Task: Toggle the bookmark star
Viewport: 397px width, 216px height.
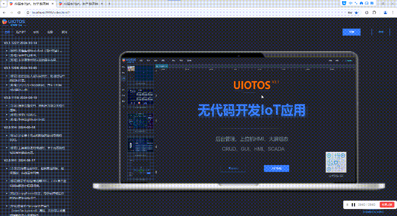Action: (x=357, y=12)
